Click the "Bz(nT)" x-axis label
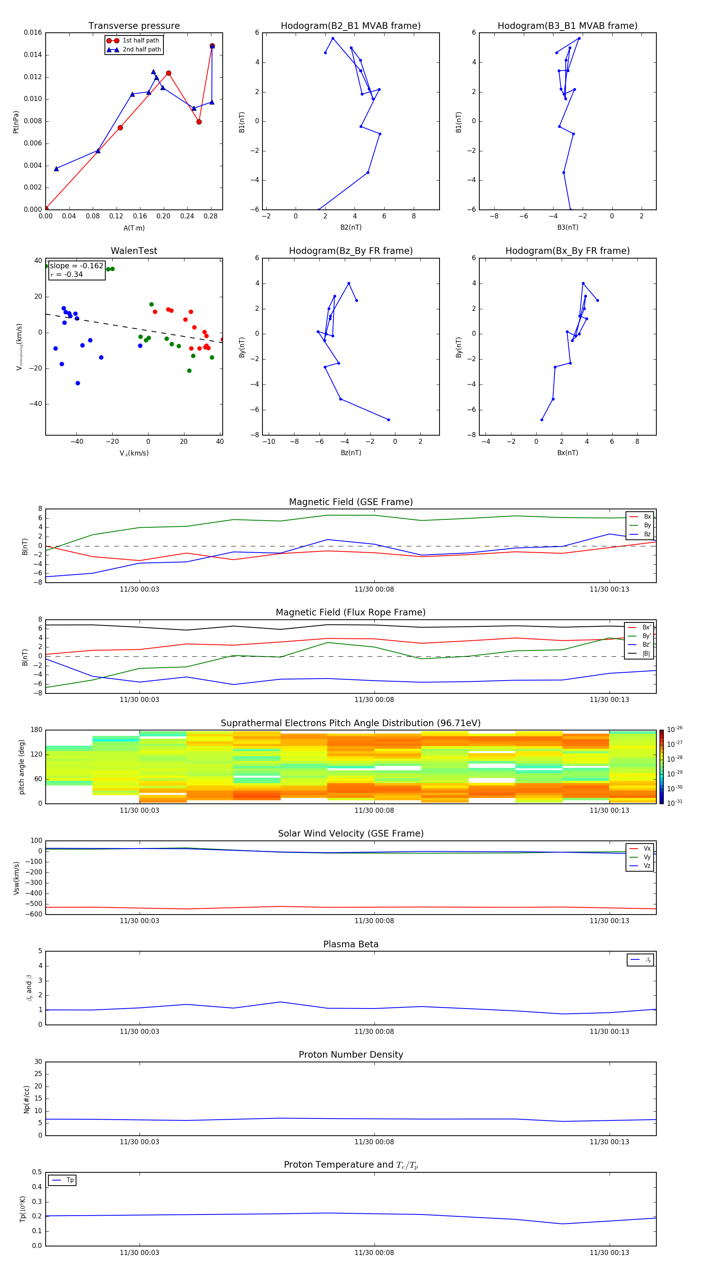 351,453
